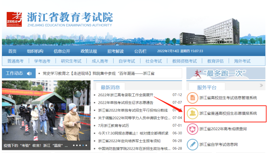This screenshot has width=269, height=153.
Task: Click the ZEEA red logo
Action: coord(14,19)
